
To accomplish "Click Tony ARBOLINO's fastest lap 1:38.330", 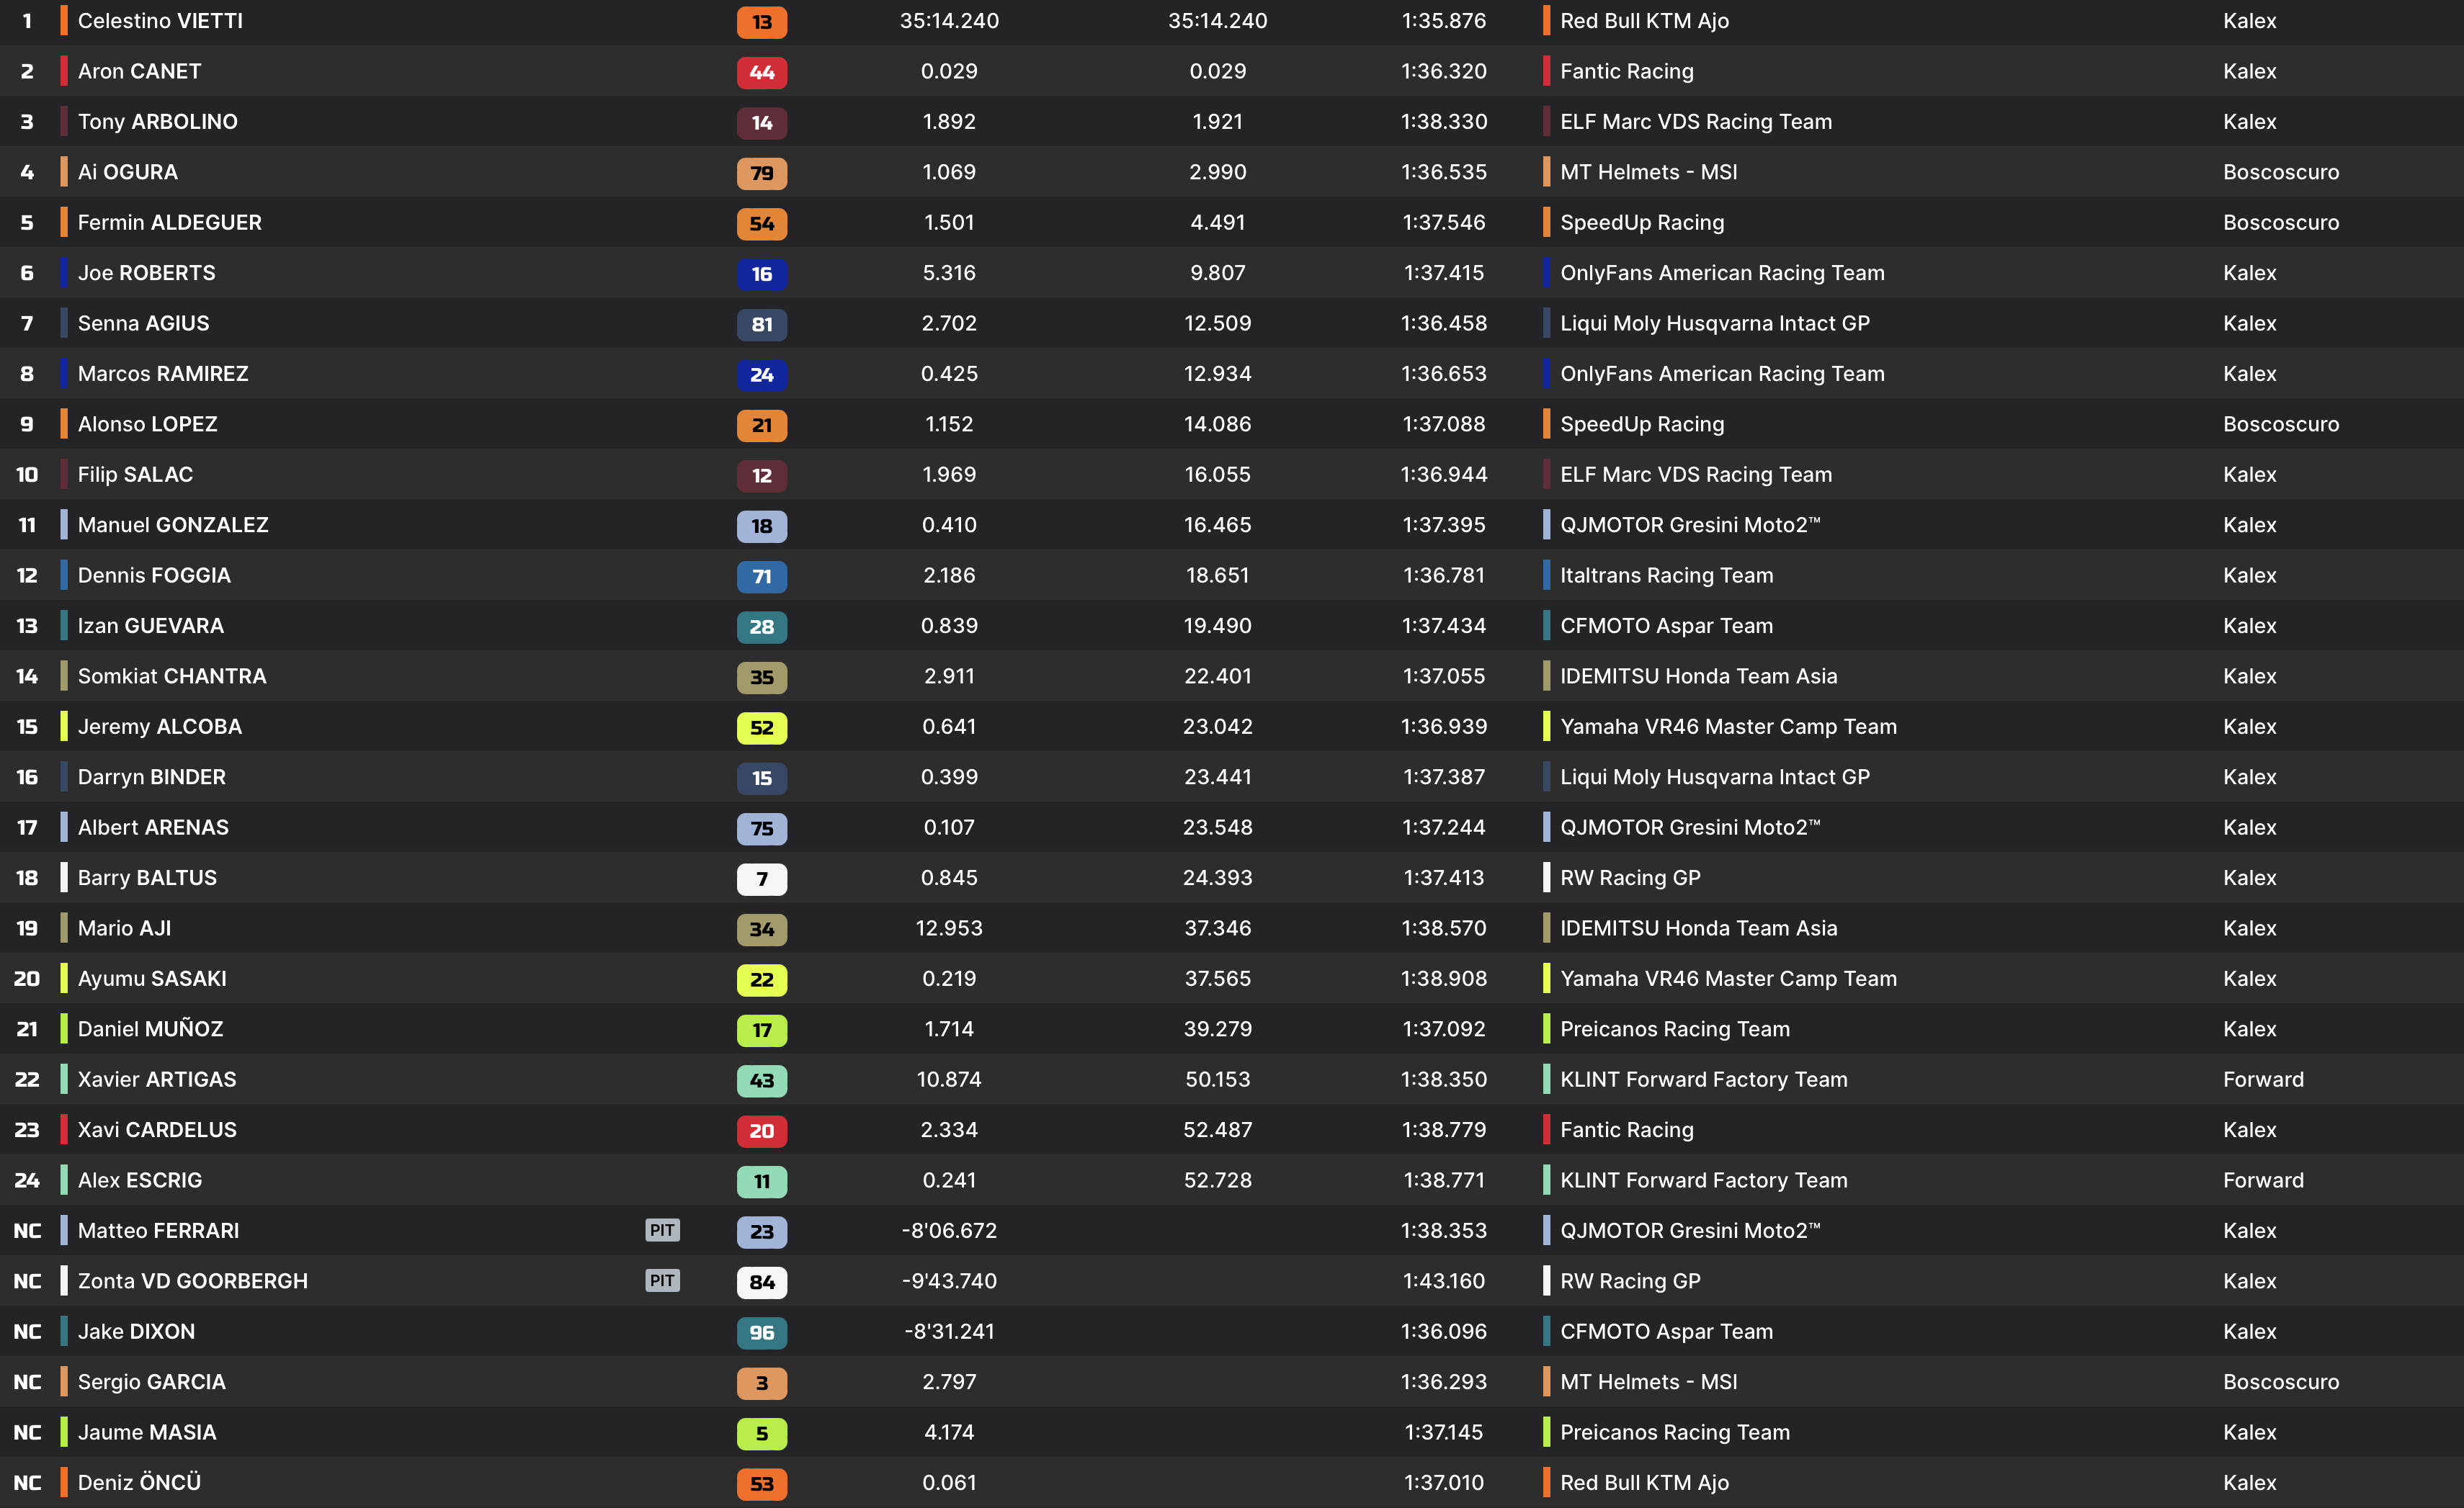I will click(x=1443, y=122).
